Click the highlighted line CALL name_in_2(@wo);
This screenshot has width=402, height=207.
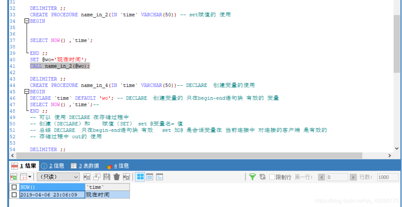coord(60,66)
